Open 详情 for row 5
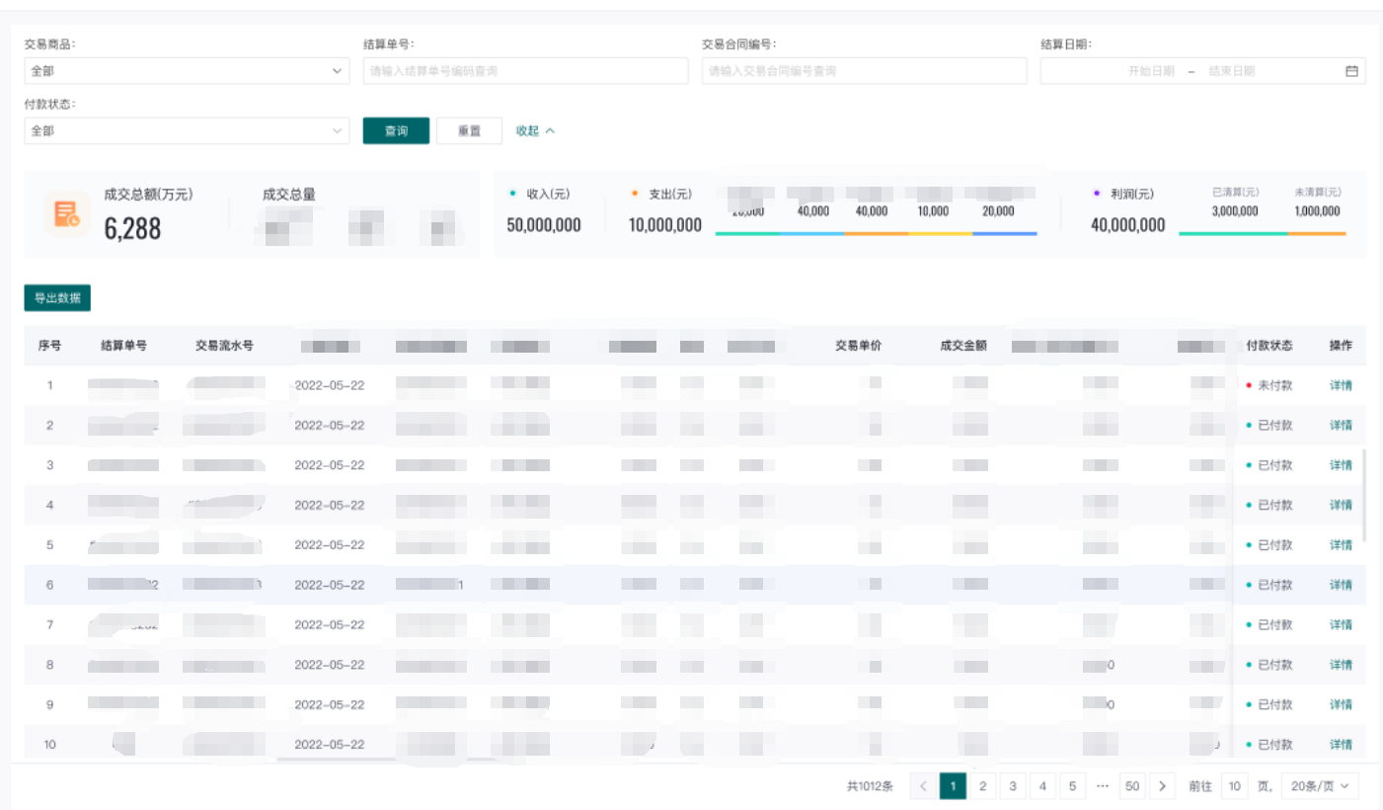The image size is (1383, 810). pyautogui.click(x=1341, y=545)
